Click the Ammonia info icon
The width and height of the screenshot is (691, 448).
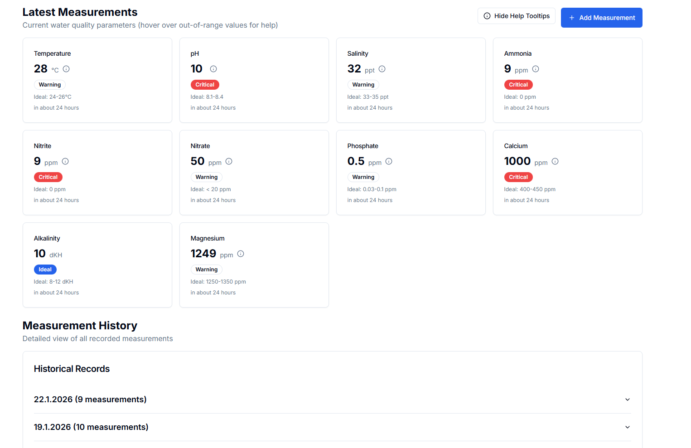tap(536, 69)
